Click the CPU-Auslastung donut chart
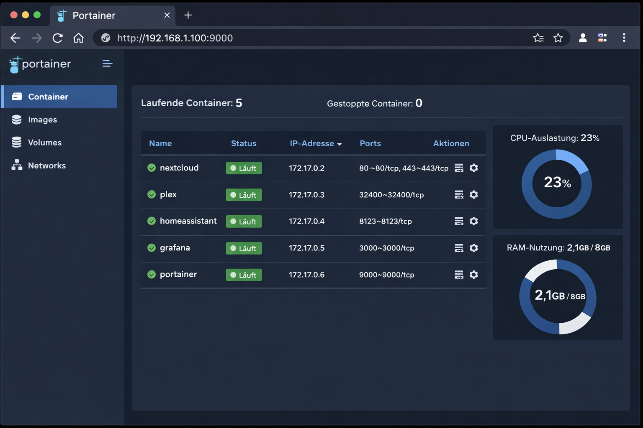643x428 pixels. pyautogui.click(x=557, y=183)
